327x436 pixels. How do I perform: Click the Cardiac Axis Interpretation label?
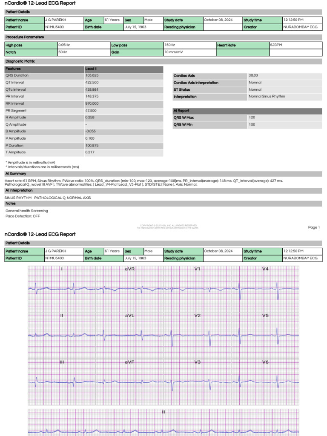[196, 83]
